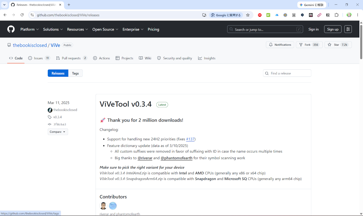Open the Projects tab
This screenshot has width=363, height=216.
pos(124,58)
